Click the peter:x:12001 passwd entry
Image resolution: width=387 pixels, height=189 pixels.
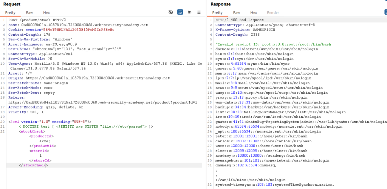click(x=262, y=136)
